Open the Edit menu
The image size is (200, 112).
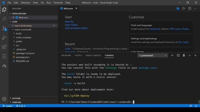point(16,2)
